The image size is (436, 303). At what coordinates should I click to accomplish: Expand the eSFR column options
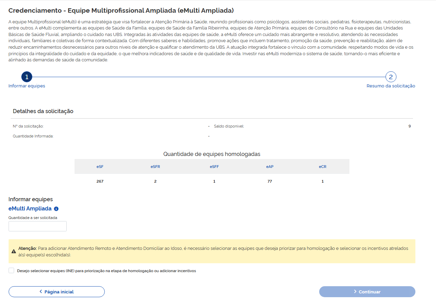click(x=155, y=166)
